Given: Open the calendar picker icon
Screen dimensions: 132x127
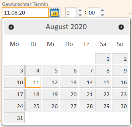Looking at the screenshot, I should pyautogui.click(x=55, y=13).
